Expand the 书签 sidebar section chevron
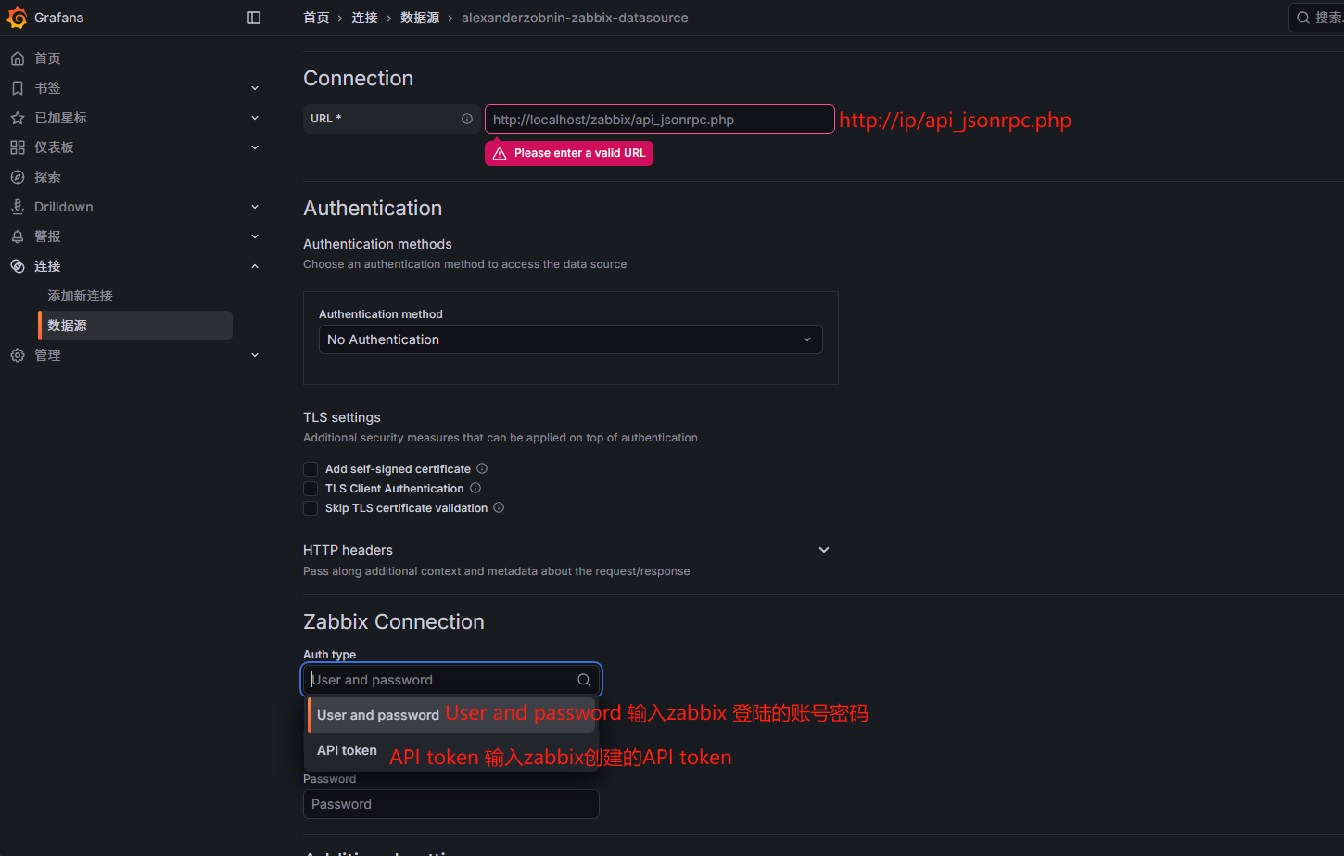This screenshot has width=1344, height=856. [255, 88]
